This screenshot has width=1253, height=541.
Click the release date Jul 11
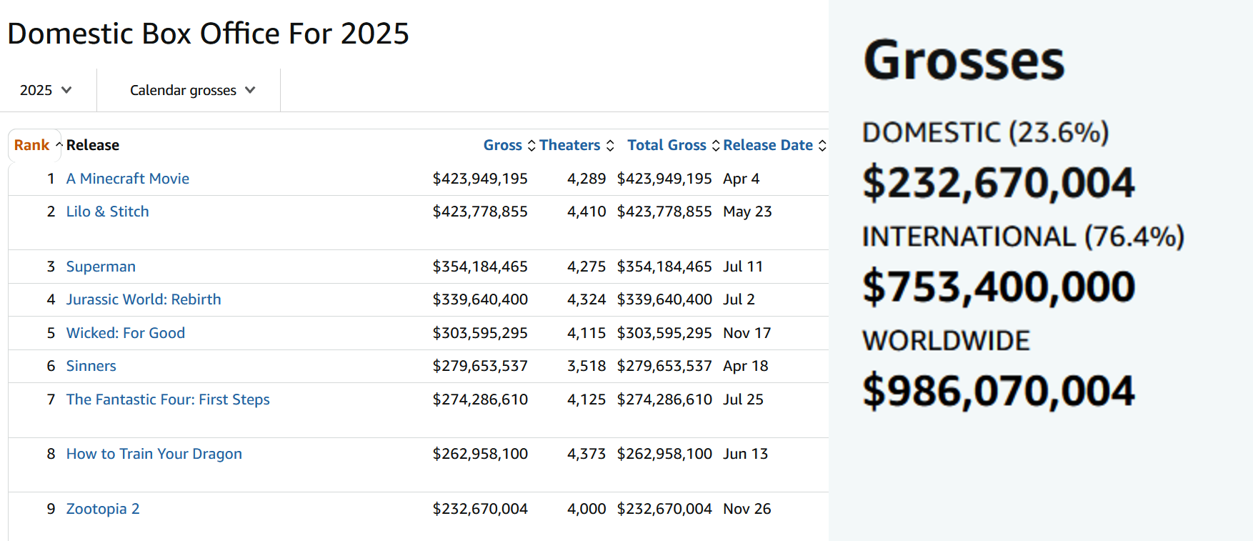[x=743, y=267]
